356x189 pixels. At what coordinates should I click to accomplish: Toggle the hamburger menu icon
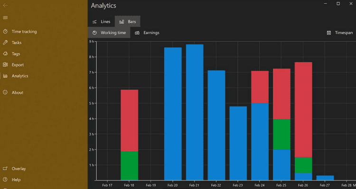tap(5, 18)
